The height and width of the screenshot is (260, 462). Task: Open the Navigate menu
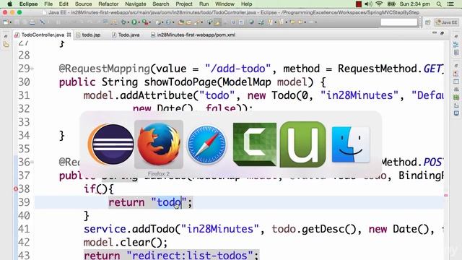click(x=136, y=4)
